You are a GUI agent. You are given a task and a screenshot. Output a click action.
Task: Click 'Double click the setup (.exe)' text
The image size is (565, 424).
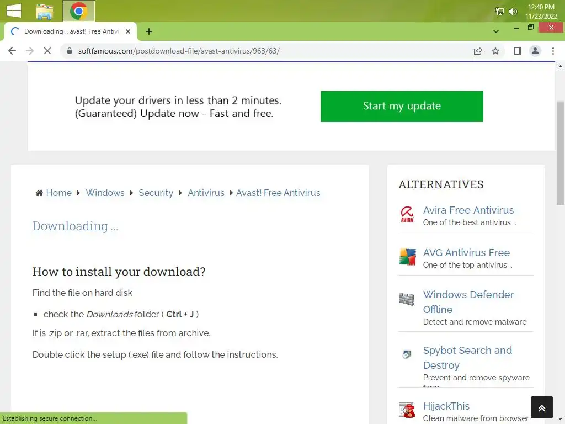pyautogui.click(x=155, y=355)
